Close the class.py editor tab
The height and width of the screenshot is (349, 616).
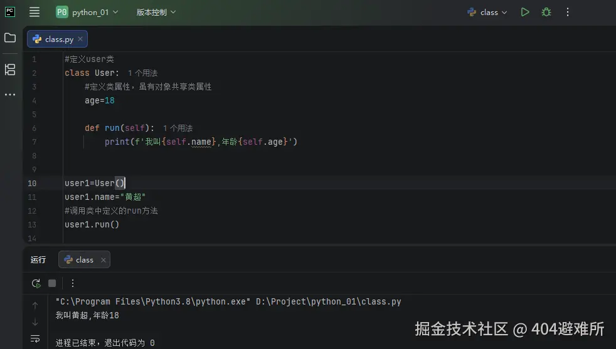tap(80, 39)
